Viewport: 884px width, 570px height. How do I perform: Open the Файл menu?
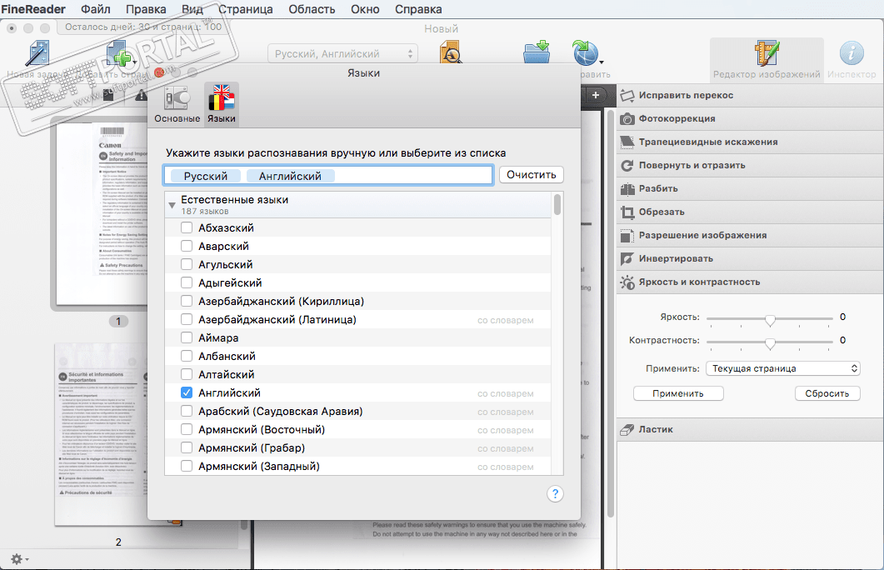tap(95, 9)
